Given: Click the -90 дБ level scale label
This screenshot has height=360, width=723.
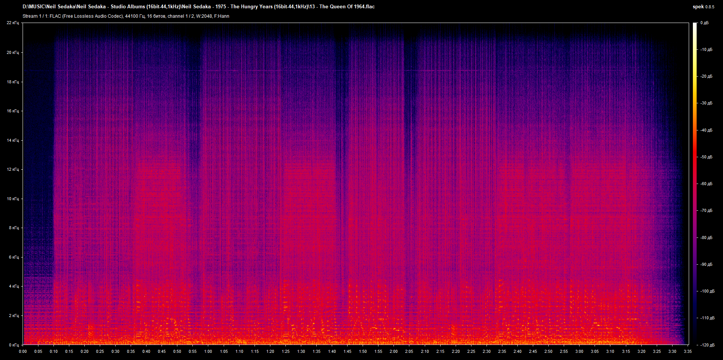Looking at the screenshot, I should click(706, 264).
